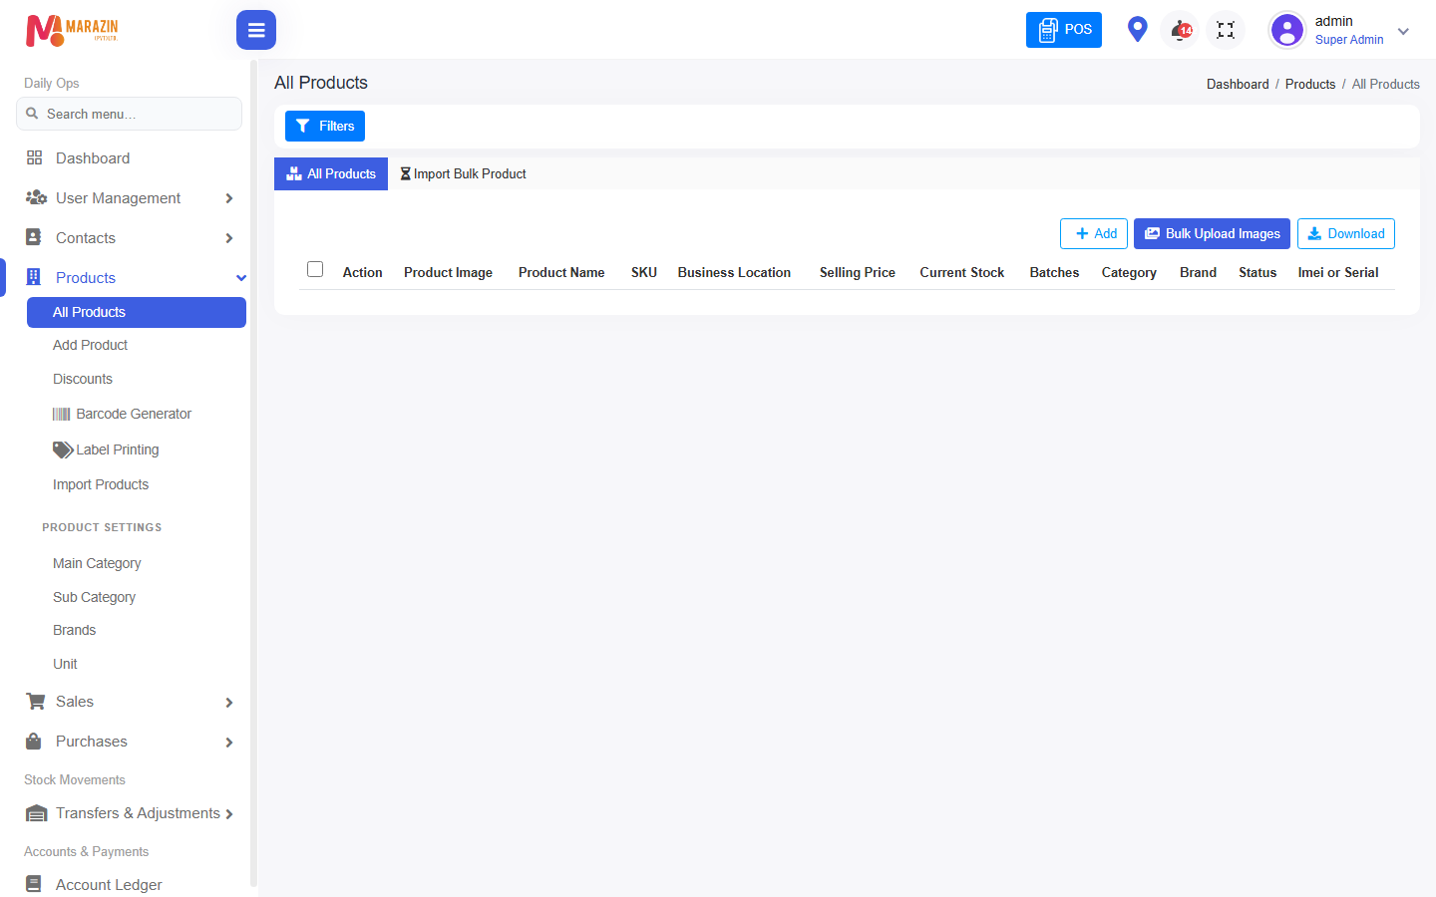Open Brands settings
This screenshot has width=1436, height=897.
75,630
